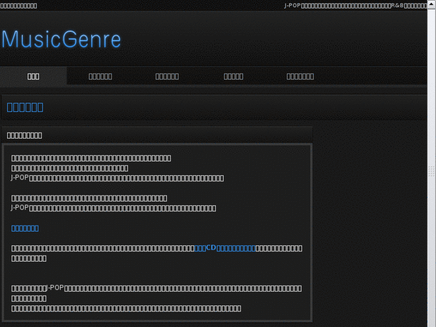Select the highlighted first navigation tab
The width and height of the screenshot is (436, 327).
(34, 76)
